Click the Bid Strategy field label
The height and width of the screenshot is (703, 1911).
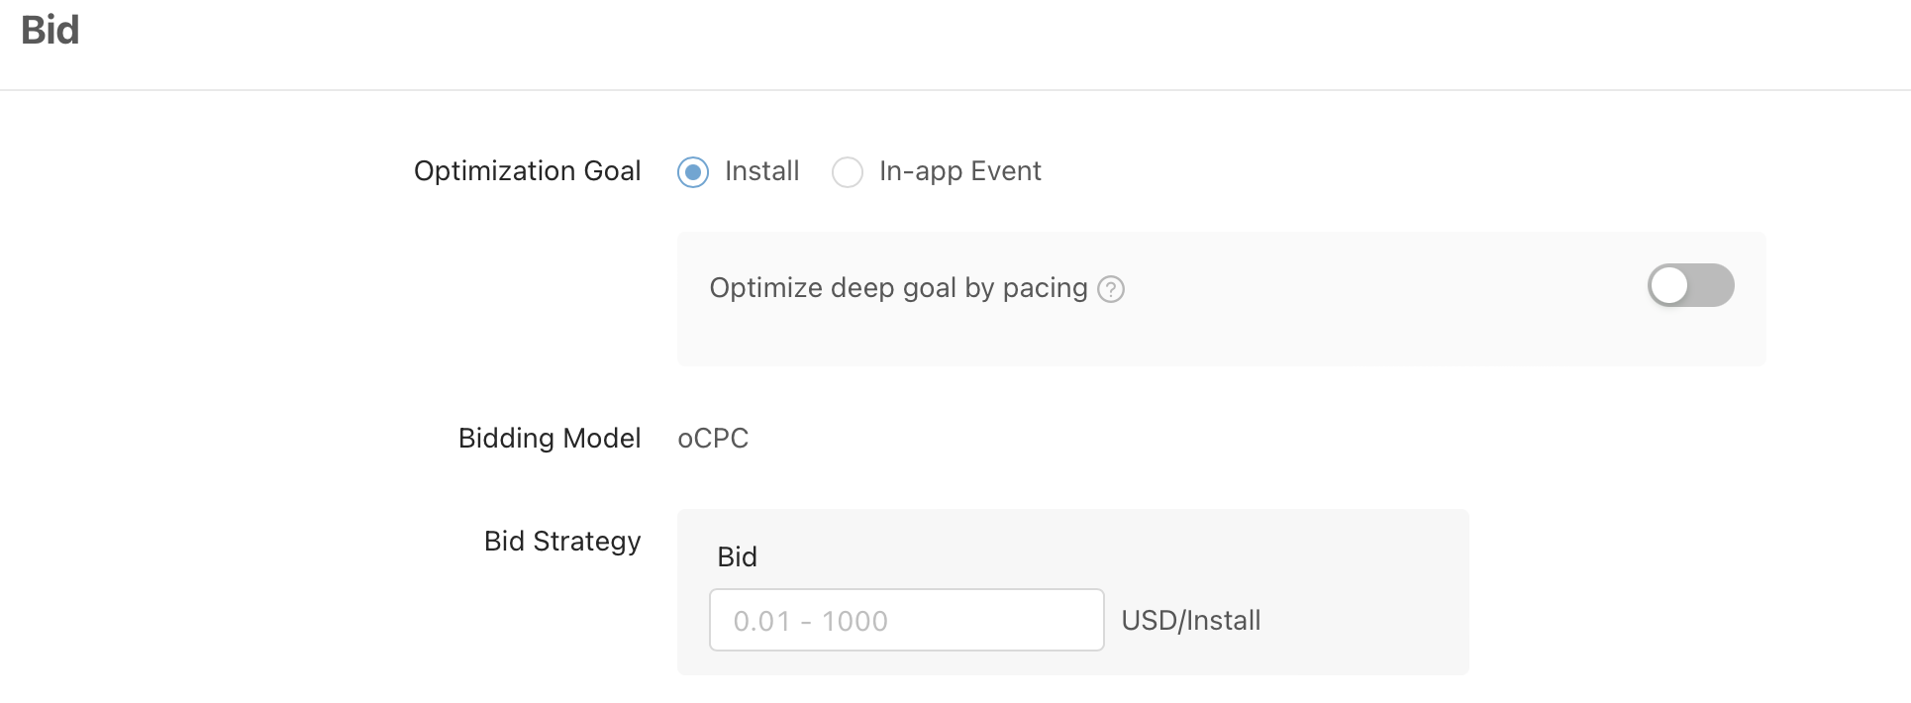click(562, 542)
